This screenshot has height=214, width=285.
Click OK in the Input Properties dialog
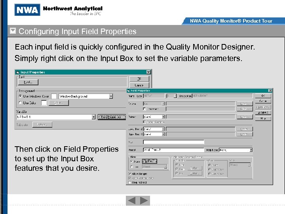[x=139, y=78]
